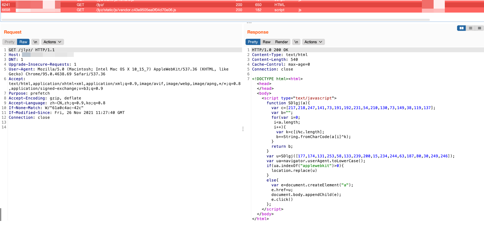The height and width of the screenshot is (225, 484).
Task: Click the var k=c[i%c.length]; line
Action: [x=300, y=132]
